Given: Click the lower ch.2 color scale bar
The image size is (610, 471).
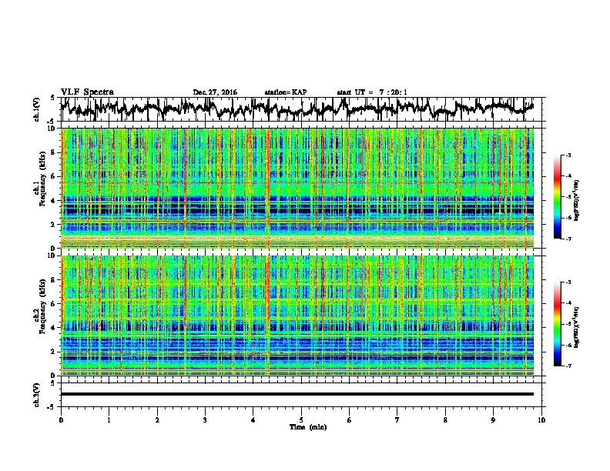Looking at the screenshot, I should [558, 324].
